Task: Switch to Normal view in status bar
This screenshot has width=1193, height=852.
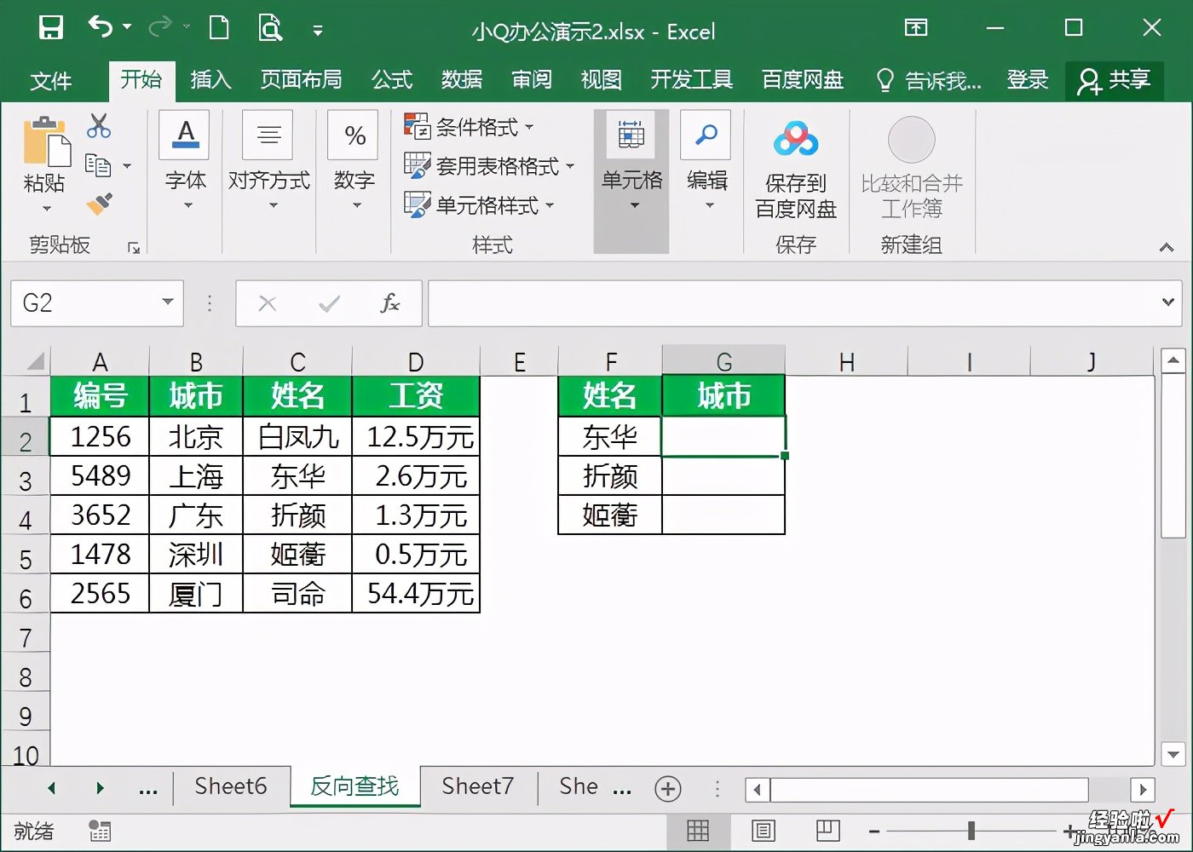Action: [x=698, y=831]
